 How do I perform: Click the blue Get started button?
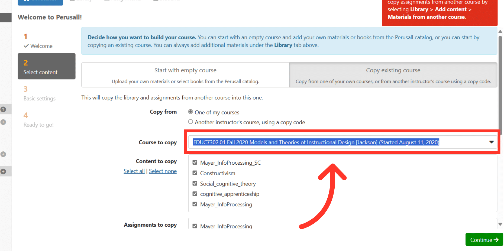click(x=40, y=1)
